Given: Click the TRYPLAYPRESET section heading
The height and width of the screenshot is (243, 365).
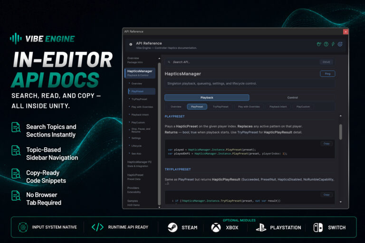Looking at the screenshot, I should pos(178,169).
